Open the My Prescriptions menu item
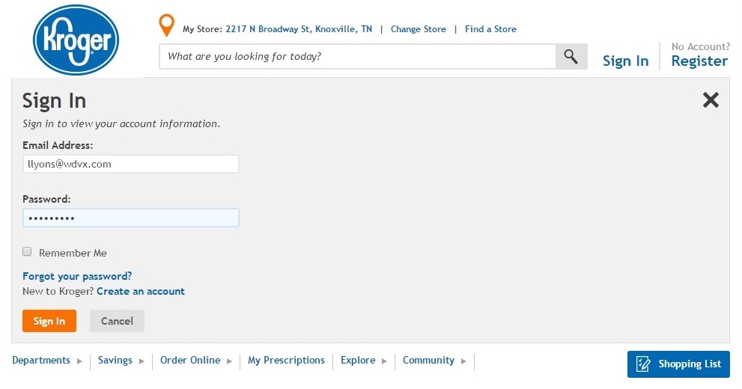 coord(286,361)
